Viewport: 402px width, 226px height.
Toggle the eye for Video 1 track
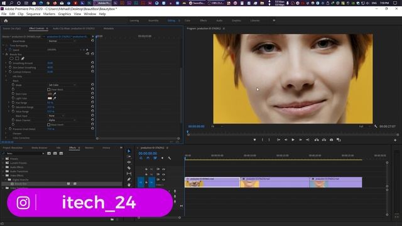click(163, 180)
